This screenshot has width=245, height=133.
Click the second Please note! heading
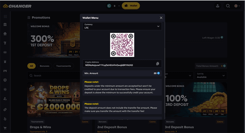(x=91, y=104)
